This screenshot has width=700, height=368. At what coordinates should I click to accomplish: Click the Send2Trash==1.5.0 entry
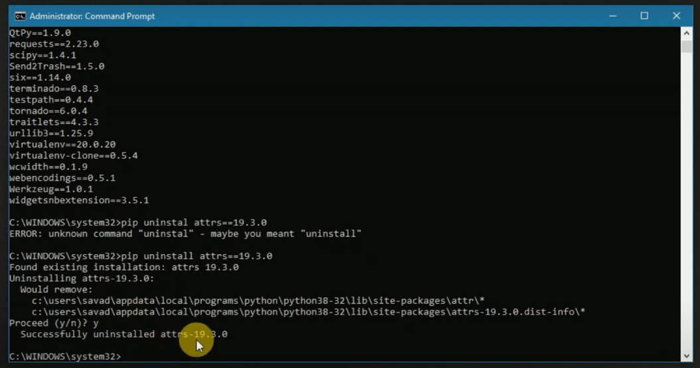click(56, 66)
